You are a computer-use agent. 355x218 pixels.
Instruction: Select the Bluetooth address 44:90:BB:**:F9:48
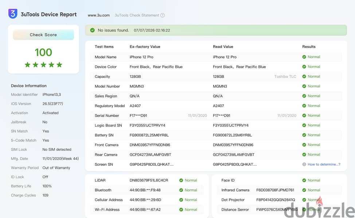pyautogui.click(x=145, y=190)
